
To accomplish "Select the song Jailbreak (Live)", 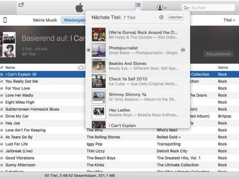I will [x=19, y=151].
